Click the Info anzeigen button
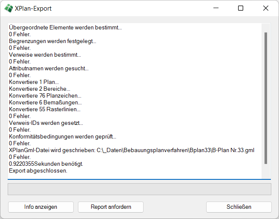 tap(40, 207)
